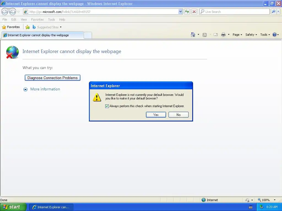Open the recent pages dropdown beside Forward

(x=18, y=12)
